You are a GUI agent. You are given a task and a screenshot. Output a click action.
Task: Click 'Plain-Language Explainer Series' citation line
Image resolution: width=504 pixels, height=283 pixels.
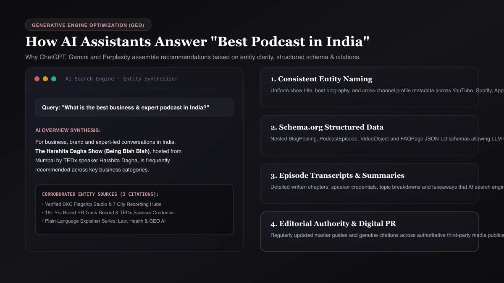pyautogui.click(x=104, y=221)
